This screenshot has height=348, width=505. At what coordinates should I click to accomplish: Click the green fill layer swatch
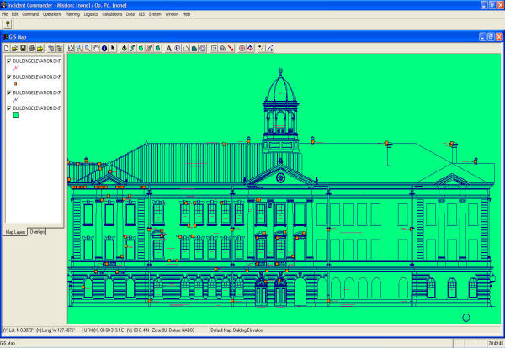[x=15, y=115]
